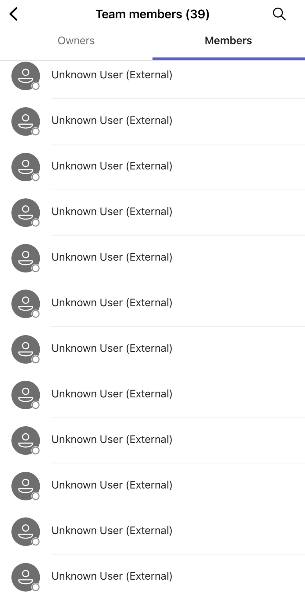
Task: Tap the last visible Unknown User avatar
Action: click(26, 577)
